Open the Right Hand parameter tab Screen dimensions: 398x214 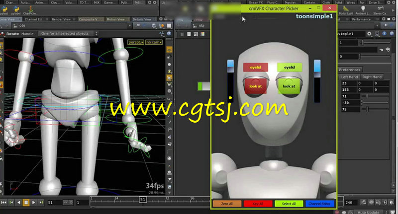pyautogui.click(x=372, y=77)
